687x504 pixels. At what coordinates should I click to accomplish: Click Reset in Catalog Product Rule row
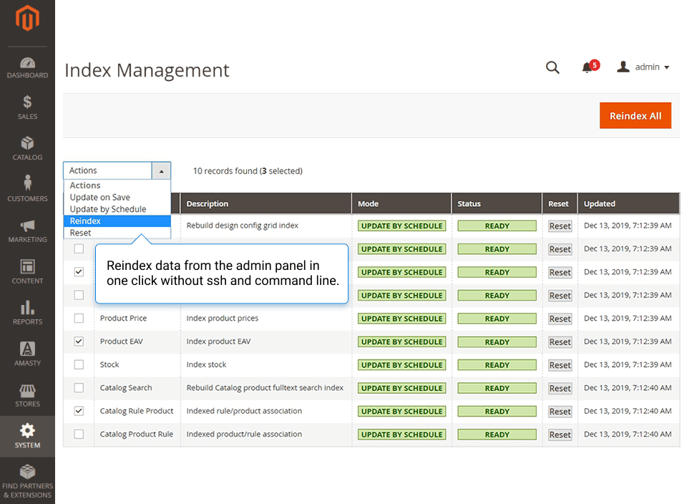click(x=560, y=435)
